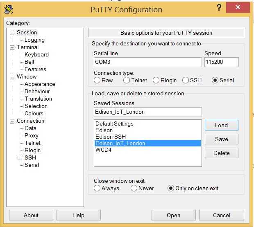Select Telnet connection type
Image resolution: width=254 pixels, height=227 pixels.
127,80
